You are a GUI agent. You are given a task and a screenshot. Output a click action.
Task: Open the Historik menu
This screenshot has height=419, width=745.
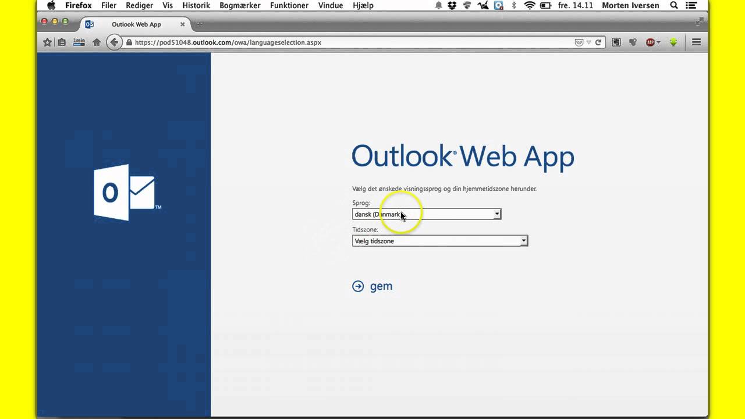[x=196, y=5]
